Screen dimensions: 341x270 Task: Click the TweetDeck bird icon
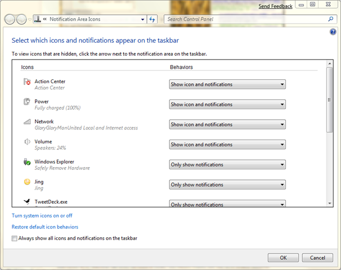click(27, 202)
